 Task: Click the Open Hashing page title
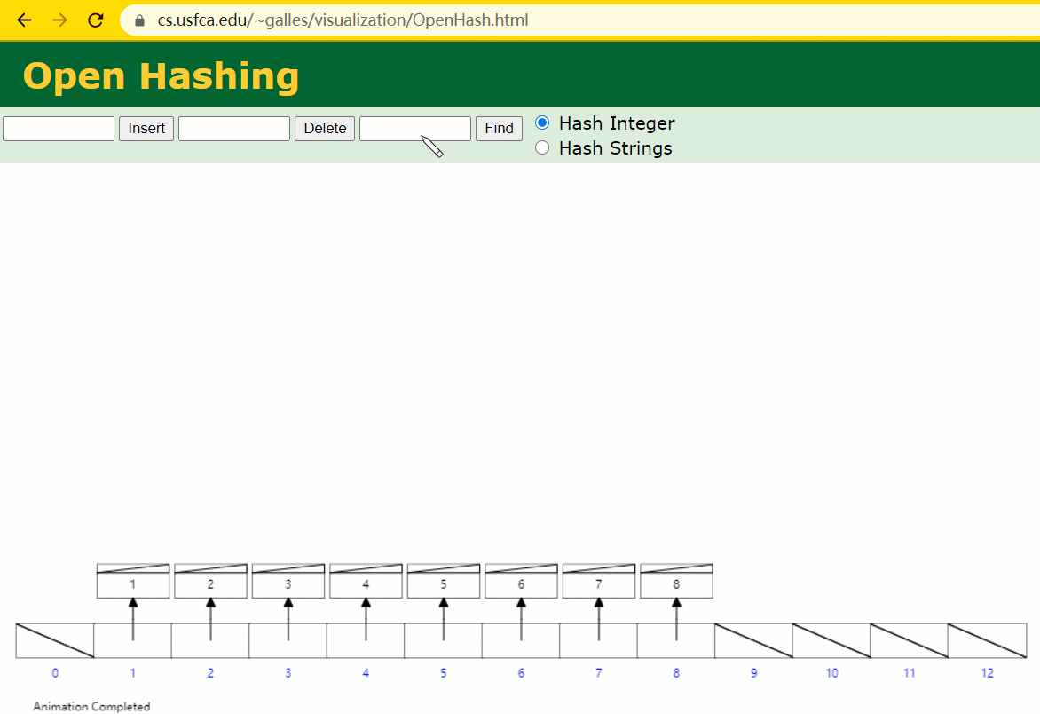coord(162,75)
